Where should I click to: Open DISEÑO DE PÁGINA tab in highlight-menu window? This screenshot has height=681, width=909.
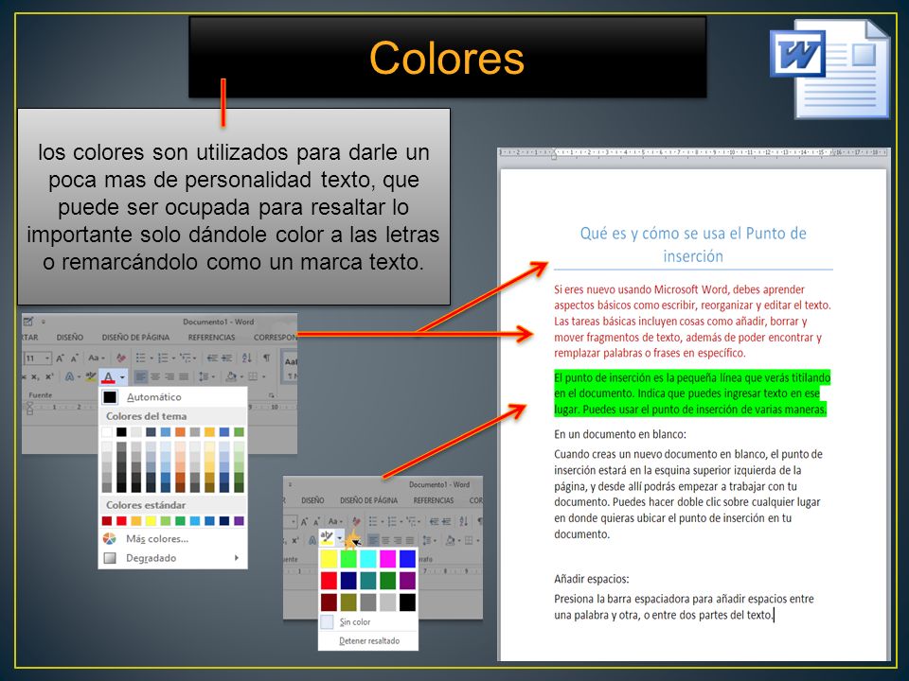point(368,500)
